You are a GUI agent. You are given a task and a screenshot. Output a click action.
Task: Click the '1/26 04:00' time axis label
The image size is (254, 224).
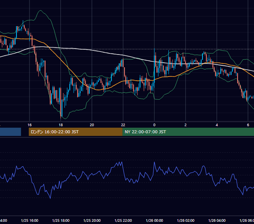click(217, 220)
